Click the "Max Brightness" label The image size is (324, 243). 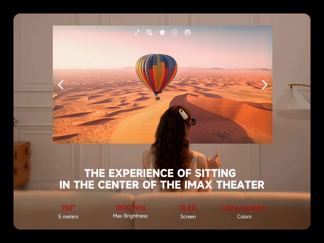[x=130, y=216]
